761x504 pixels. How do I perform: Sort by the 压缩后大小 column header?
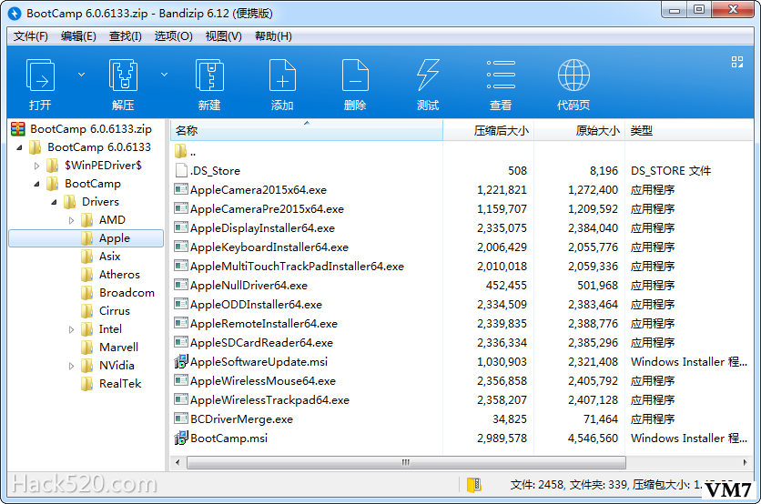488,130
